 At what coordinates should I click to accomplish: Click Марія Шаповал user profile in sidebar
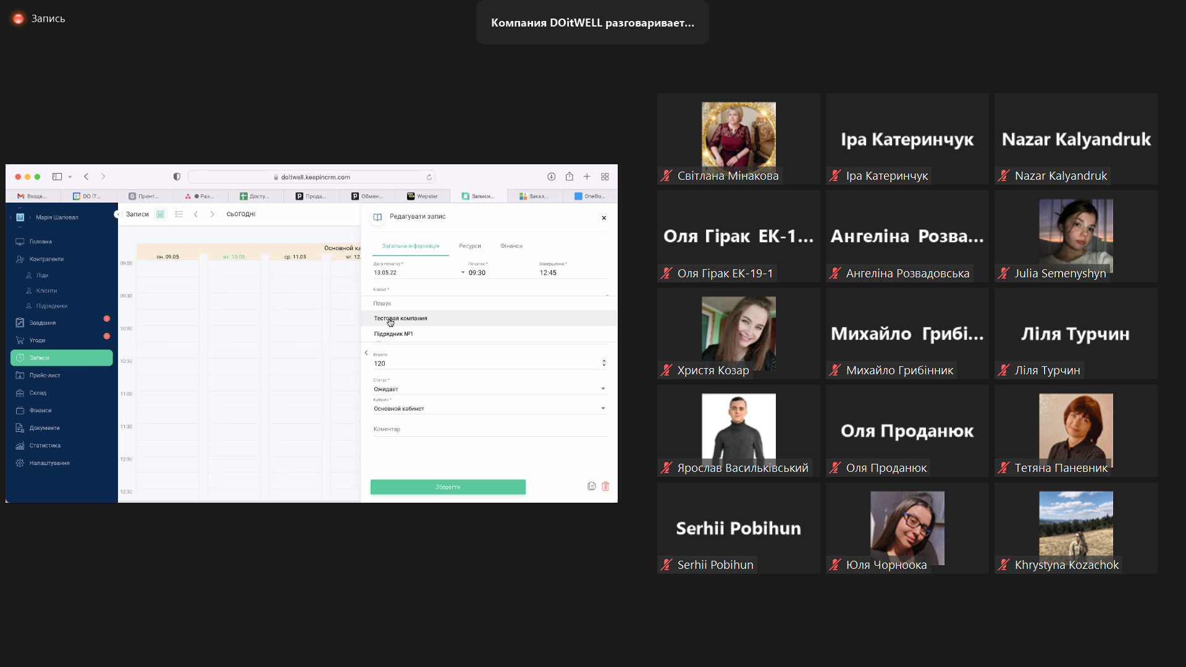[x=57, y=217]
